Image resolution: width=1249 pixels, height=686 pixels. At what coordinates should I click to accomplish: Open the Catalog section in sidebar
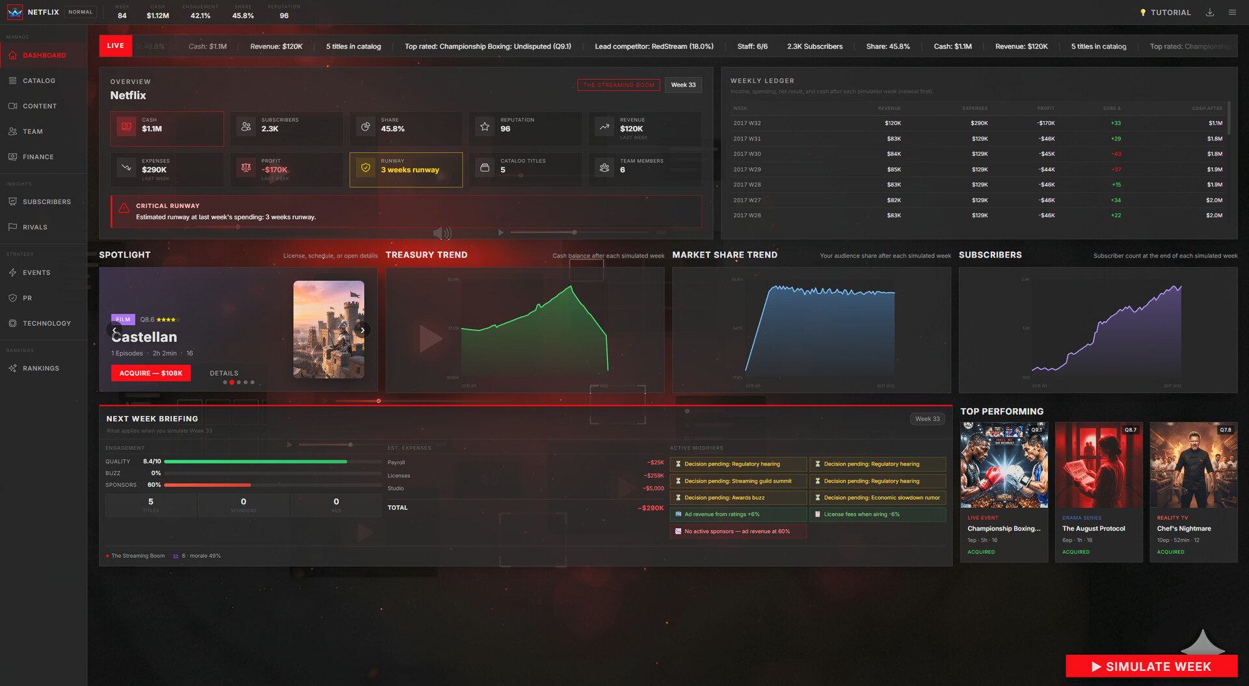click(x=39, y=81)
